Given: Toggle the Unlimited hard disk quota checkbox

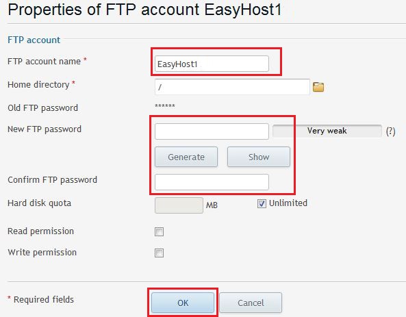Looking at the screenshot, I should [262, 203].
